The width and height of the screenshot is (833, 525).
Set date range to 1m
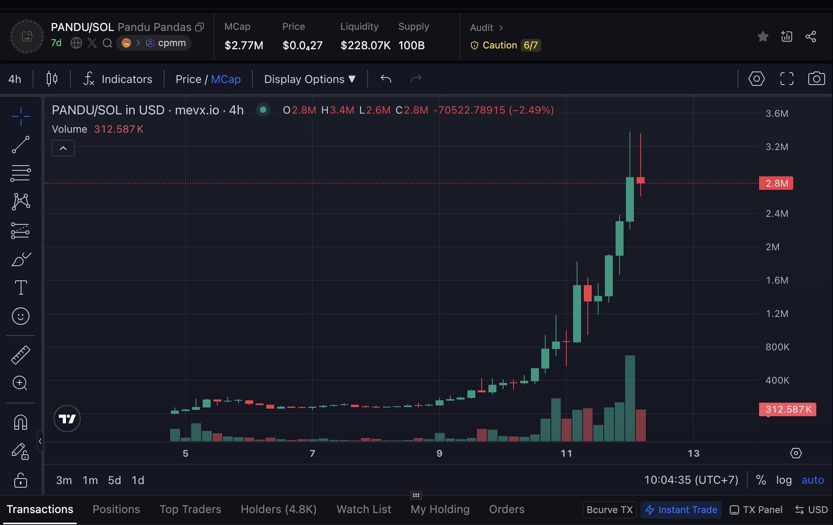[x=90, y=480]
